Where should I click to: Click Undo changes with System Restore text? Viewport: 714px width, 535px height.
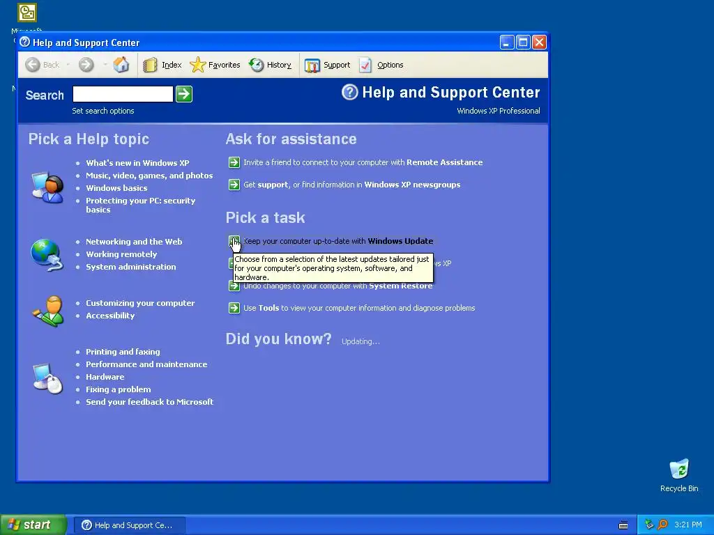pos(338,286)
